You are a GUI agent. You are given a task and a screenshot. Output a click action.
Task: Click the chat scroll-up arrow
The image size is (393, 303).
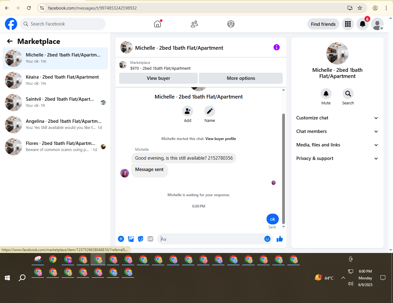click(x=283, y=90)
